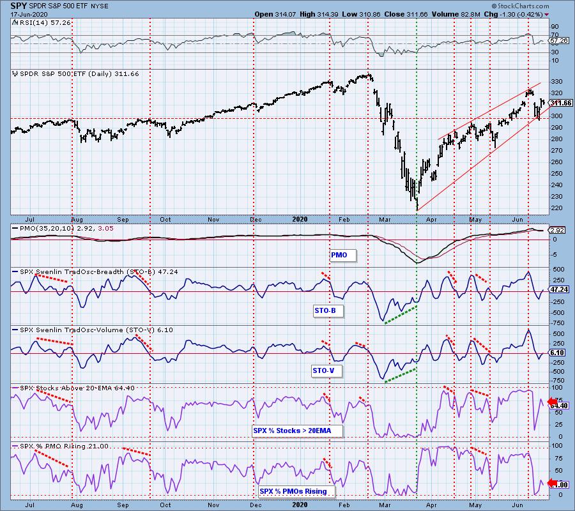
Task: Click the 330 price level on right axis
Action: tap(556, 81)
